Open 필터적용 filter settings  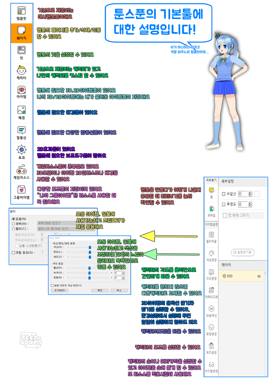coord(212,237)
